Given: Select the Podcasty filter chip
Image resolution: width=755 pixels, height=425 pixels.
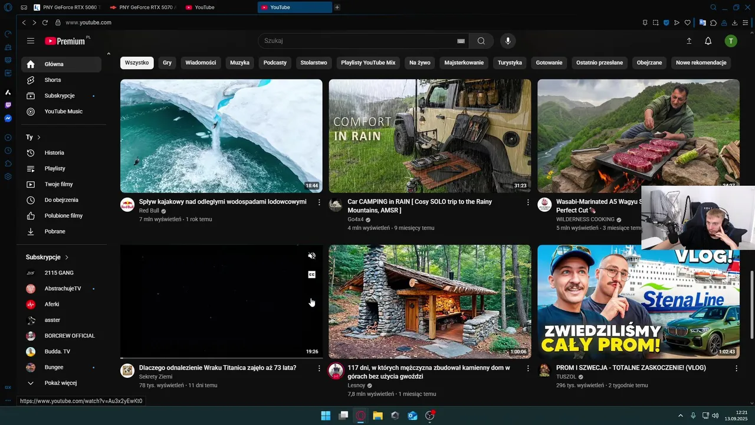Looking at the screenshot, I should point(275,63).
